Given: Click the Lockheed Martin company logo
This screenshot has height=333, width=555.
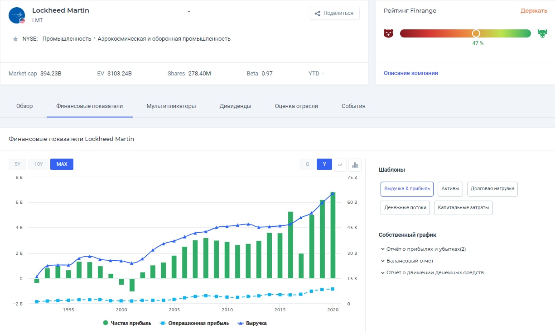Looking at the screenshot, I should click(17, 15).
